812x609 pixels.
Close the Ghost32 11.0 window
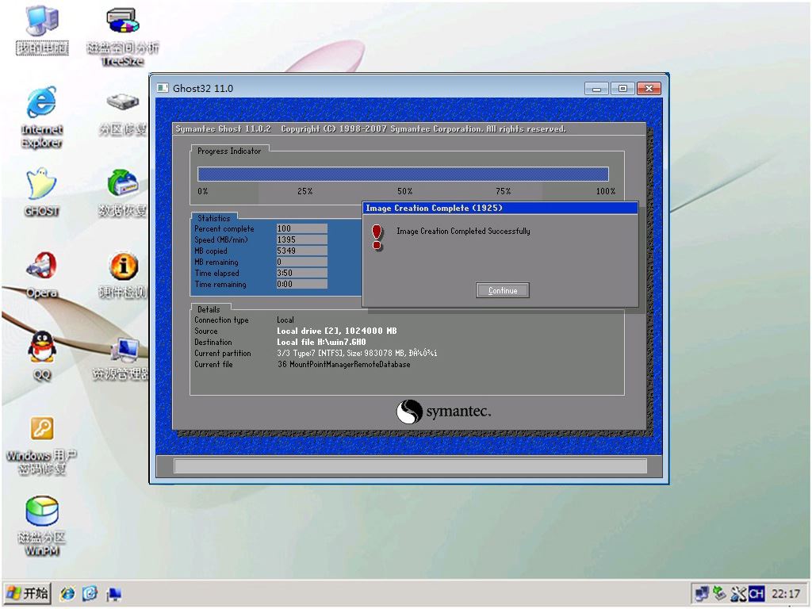tap(649, 89)
